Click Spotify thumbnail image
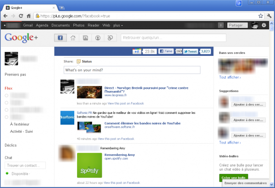 (x=89, y=165)
